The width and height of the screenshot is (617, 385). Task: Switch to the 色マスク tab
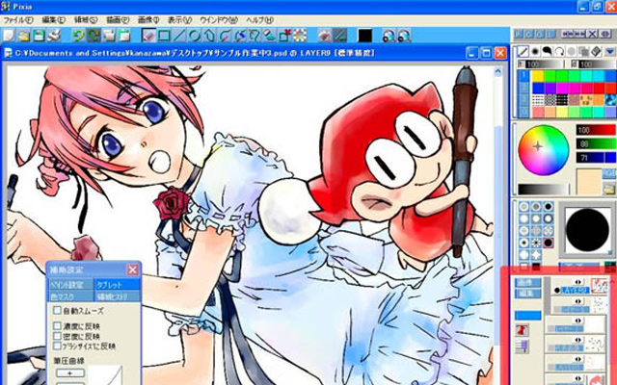pos(70,296)
